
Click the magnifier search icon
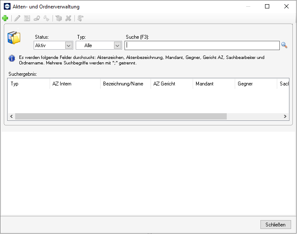pos(284,45)
